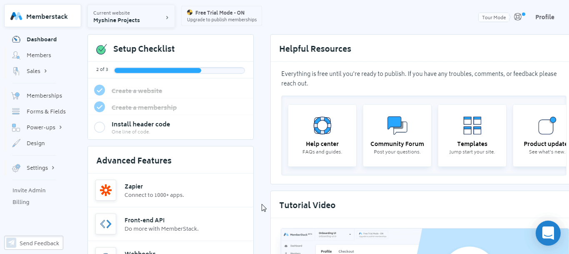
Task: Click the Forms & Fields icon
Action: point(16,111)
